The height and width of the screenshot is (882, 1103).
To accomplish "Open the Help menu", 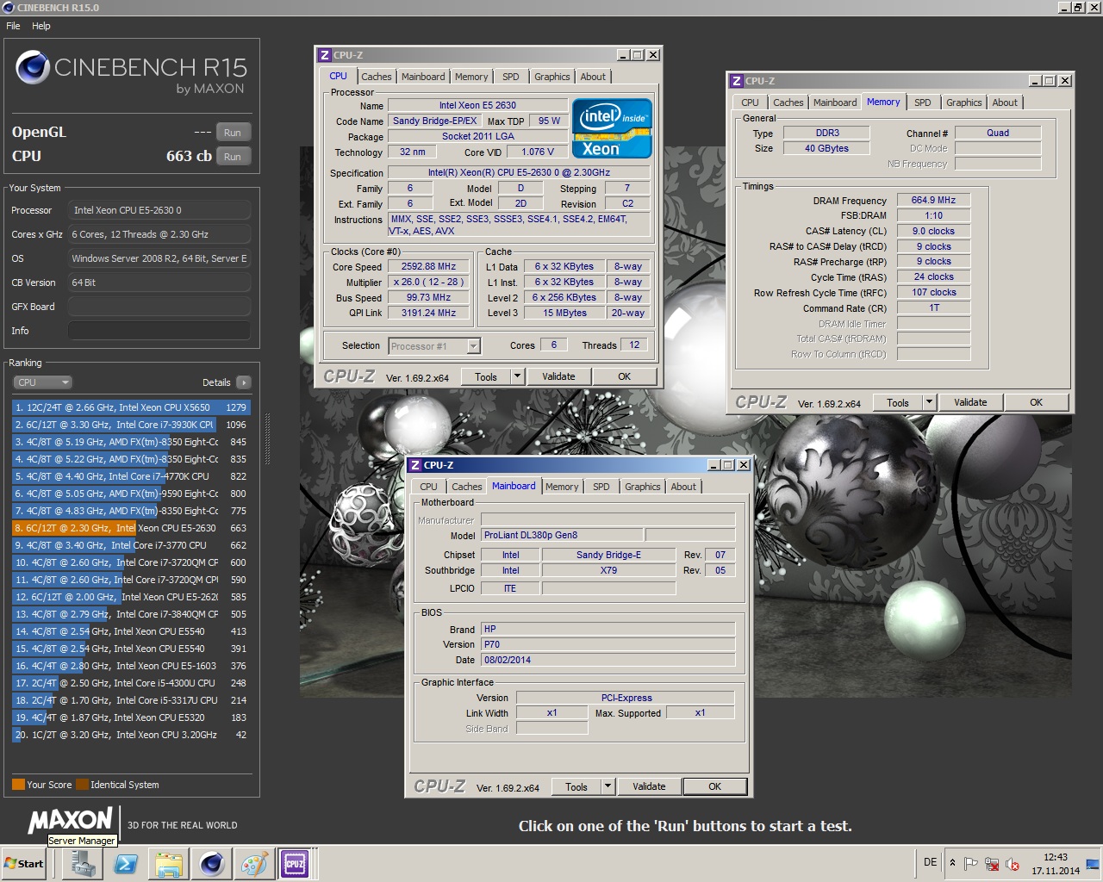I will [x=41, y=26].
